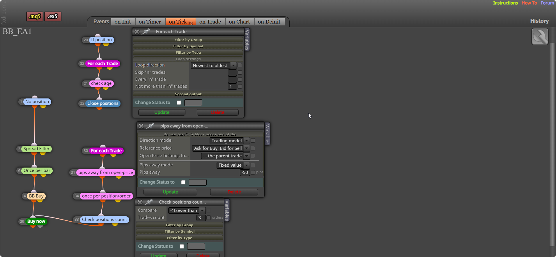The height and width of the screenshot is (257, 556).
Task: Pin the pips away from open panel
Action: tap(150, 126)
